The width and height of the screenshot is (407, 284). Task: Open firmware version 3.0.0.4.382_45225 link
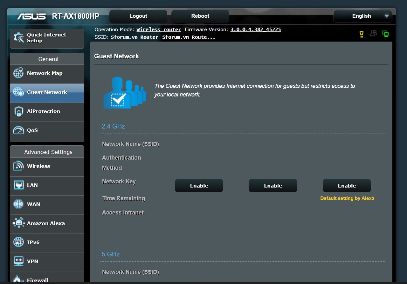point(256,30)
